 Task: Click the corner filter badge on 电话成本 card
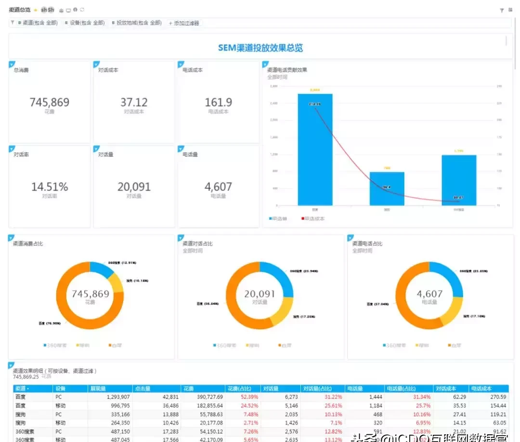(181, 64)
